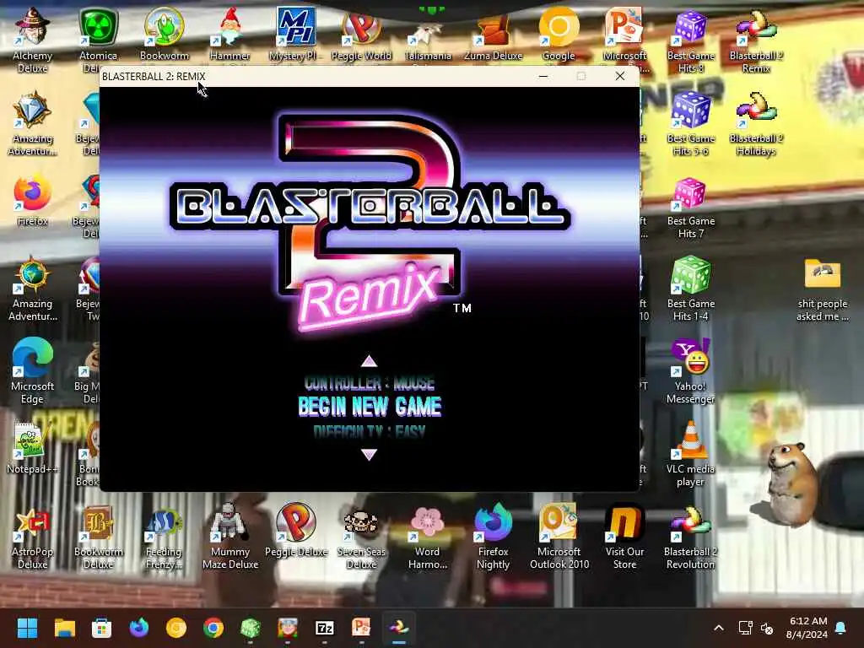This screenshot has width=864, height=648.
Task: Click the network status tray icon
Action: 745,628
